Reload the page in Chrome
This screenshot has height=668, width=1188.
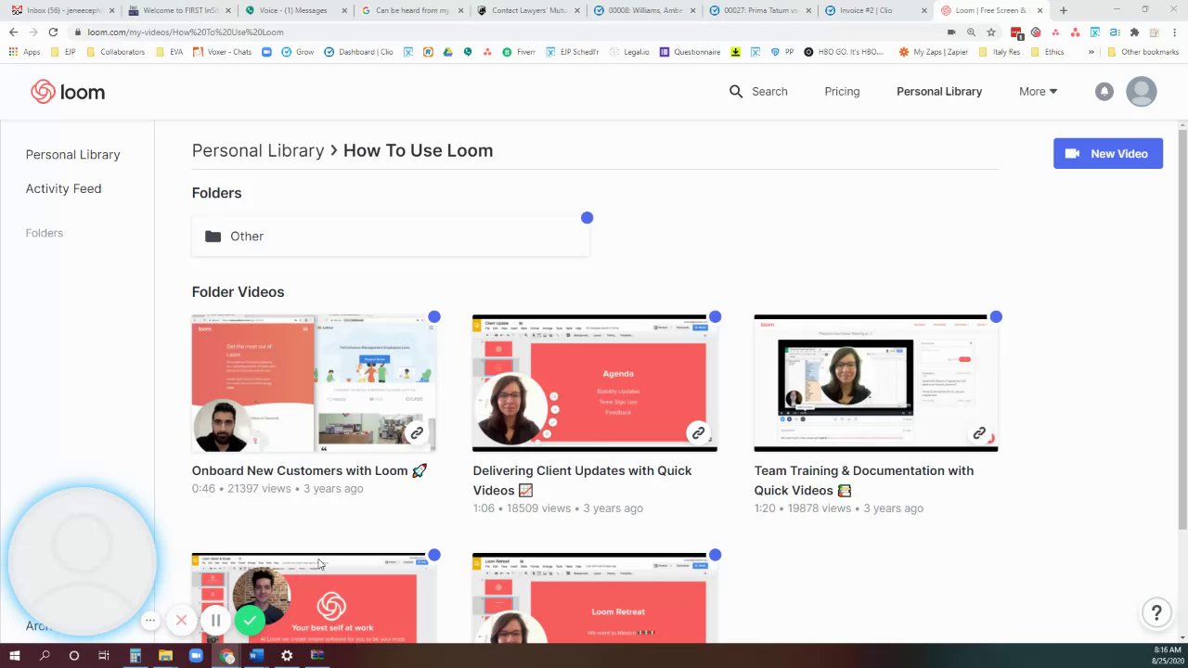tap(53, 32)
